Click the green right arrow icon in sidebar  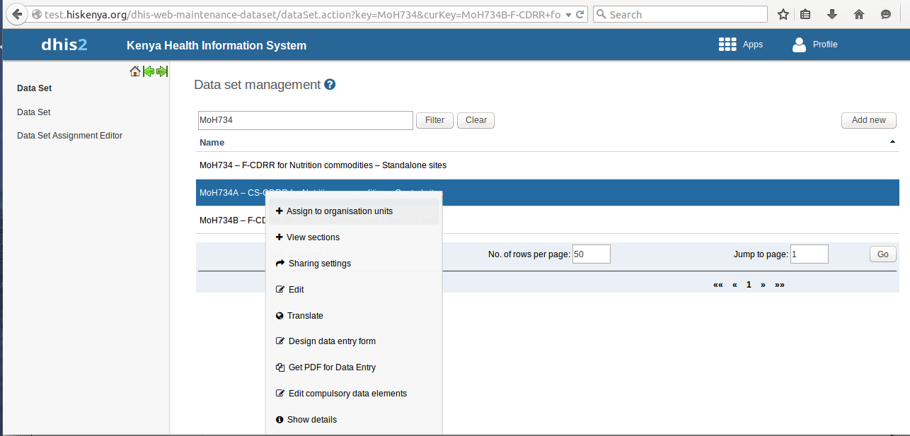[x=162, y=71]
